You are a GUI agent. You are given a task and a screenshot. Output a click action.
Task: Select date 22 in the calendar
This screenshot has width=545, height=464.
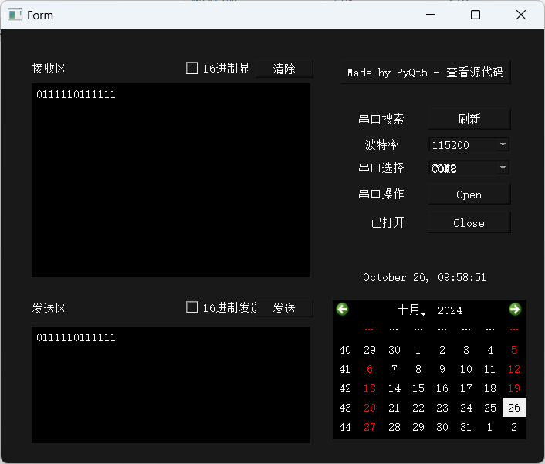(x=418, y=408)
